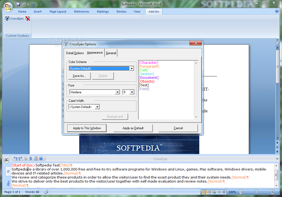This screenshot has width=282, height=197.
Task: Pick the purple [Document] entry
Action: (x=149, y=78)
